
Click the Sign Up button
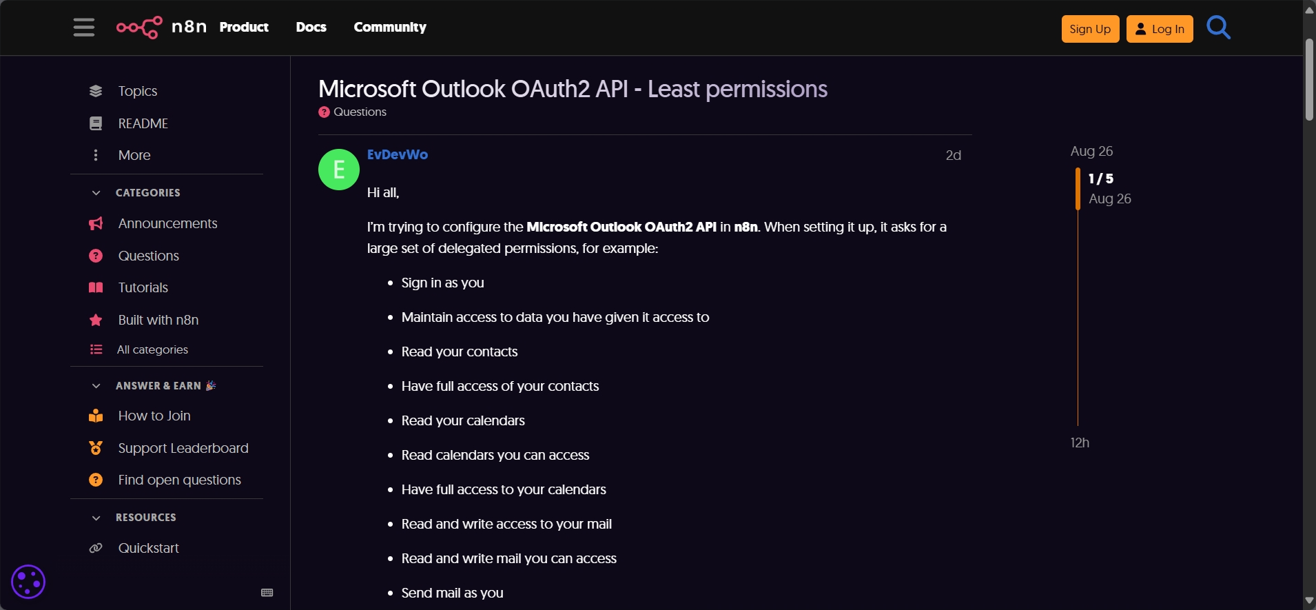click(1090, 29)
